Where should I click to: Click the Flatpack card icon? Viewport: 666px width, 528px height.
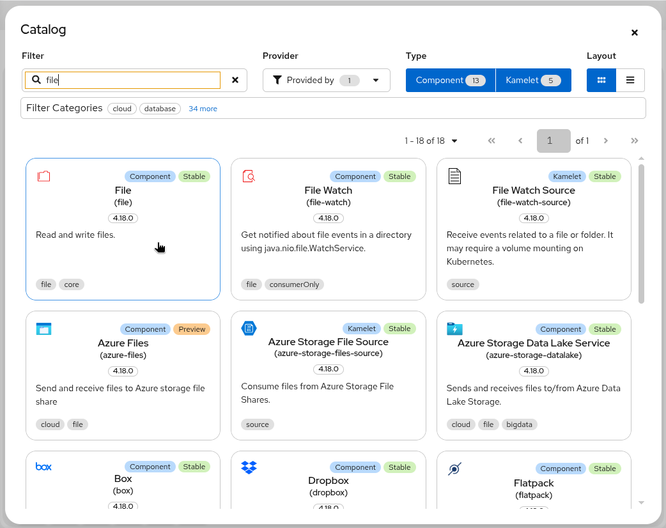[x=454, y=469]
